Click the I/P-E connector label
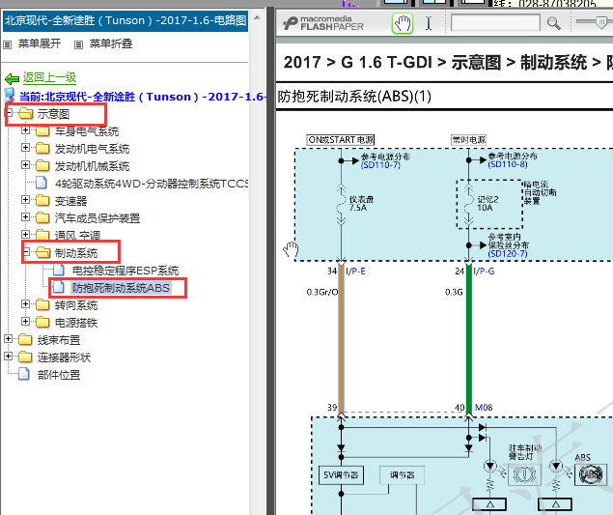This screenshot has height=515, width=613. click(x=355, y=272)
